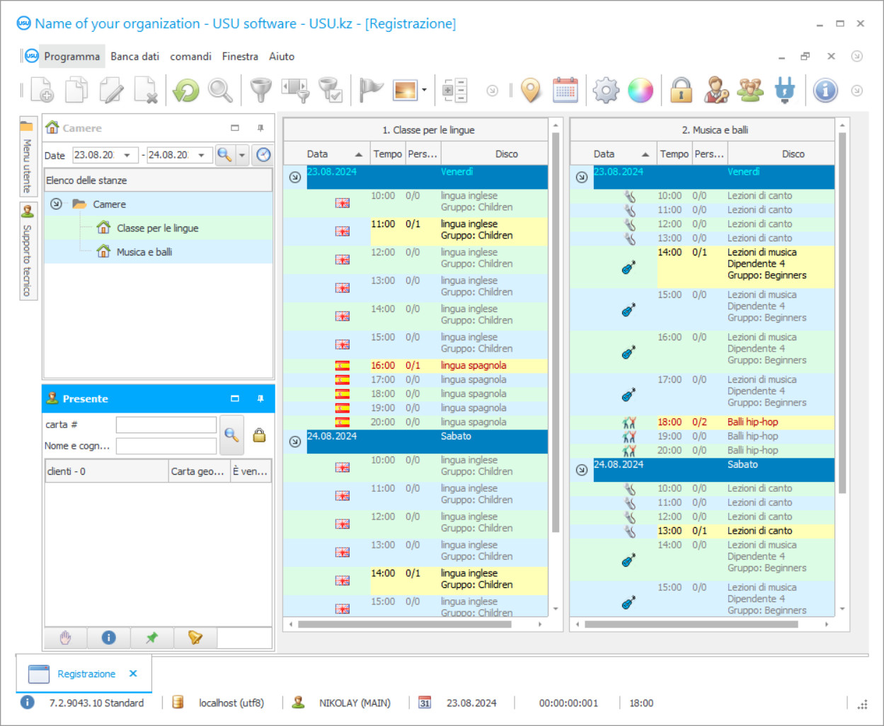
Task: Open settings gear icon in toolbar
Action: point(606,91)
